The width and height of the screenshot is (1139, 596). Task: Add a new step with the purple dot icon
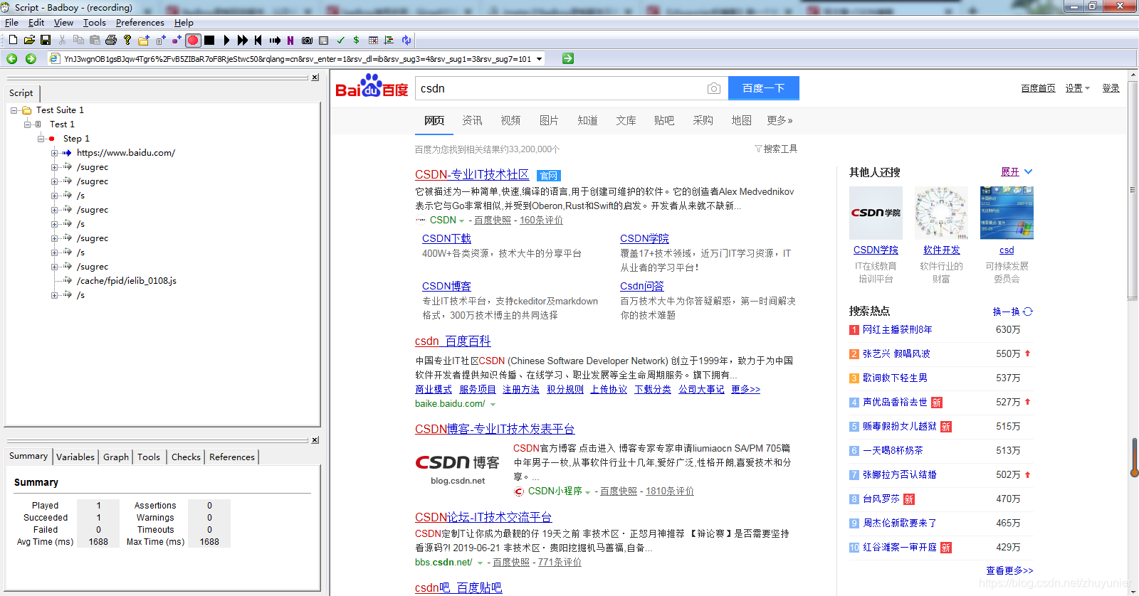(x=177, y=41)
